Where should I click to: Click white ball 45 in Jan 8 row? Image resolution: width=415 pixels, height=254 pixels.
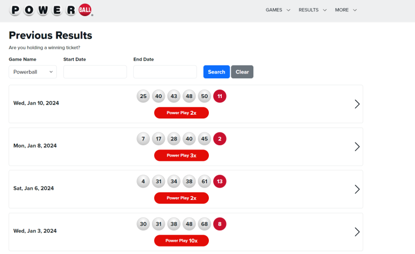(x=205, y=139)
